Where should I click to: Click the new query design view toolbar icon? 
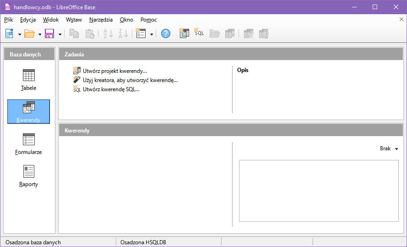(184, 33)
